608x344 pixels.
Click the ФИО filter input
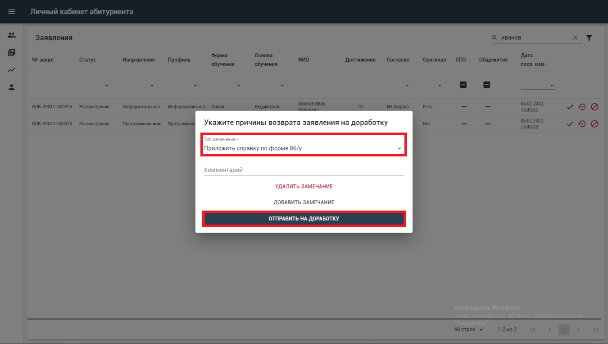316,85
